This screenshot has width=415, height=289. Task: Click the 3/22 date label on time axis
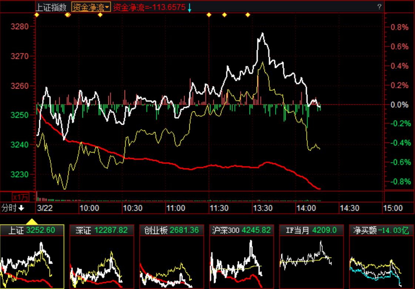click(x=45, y=208)
